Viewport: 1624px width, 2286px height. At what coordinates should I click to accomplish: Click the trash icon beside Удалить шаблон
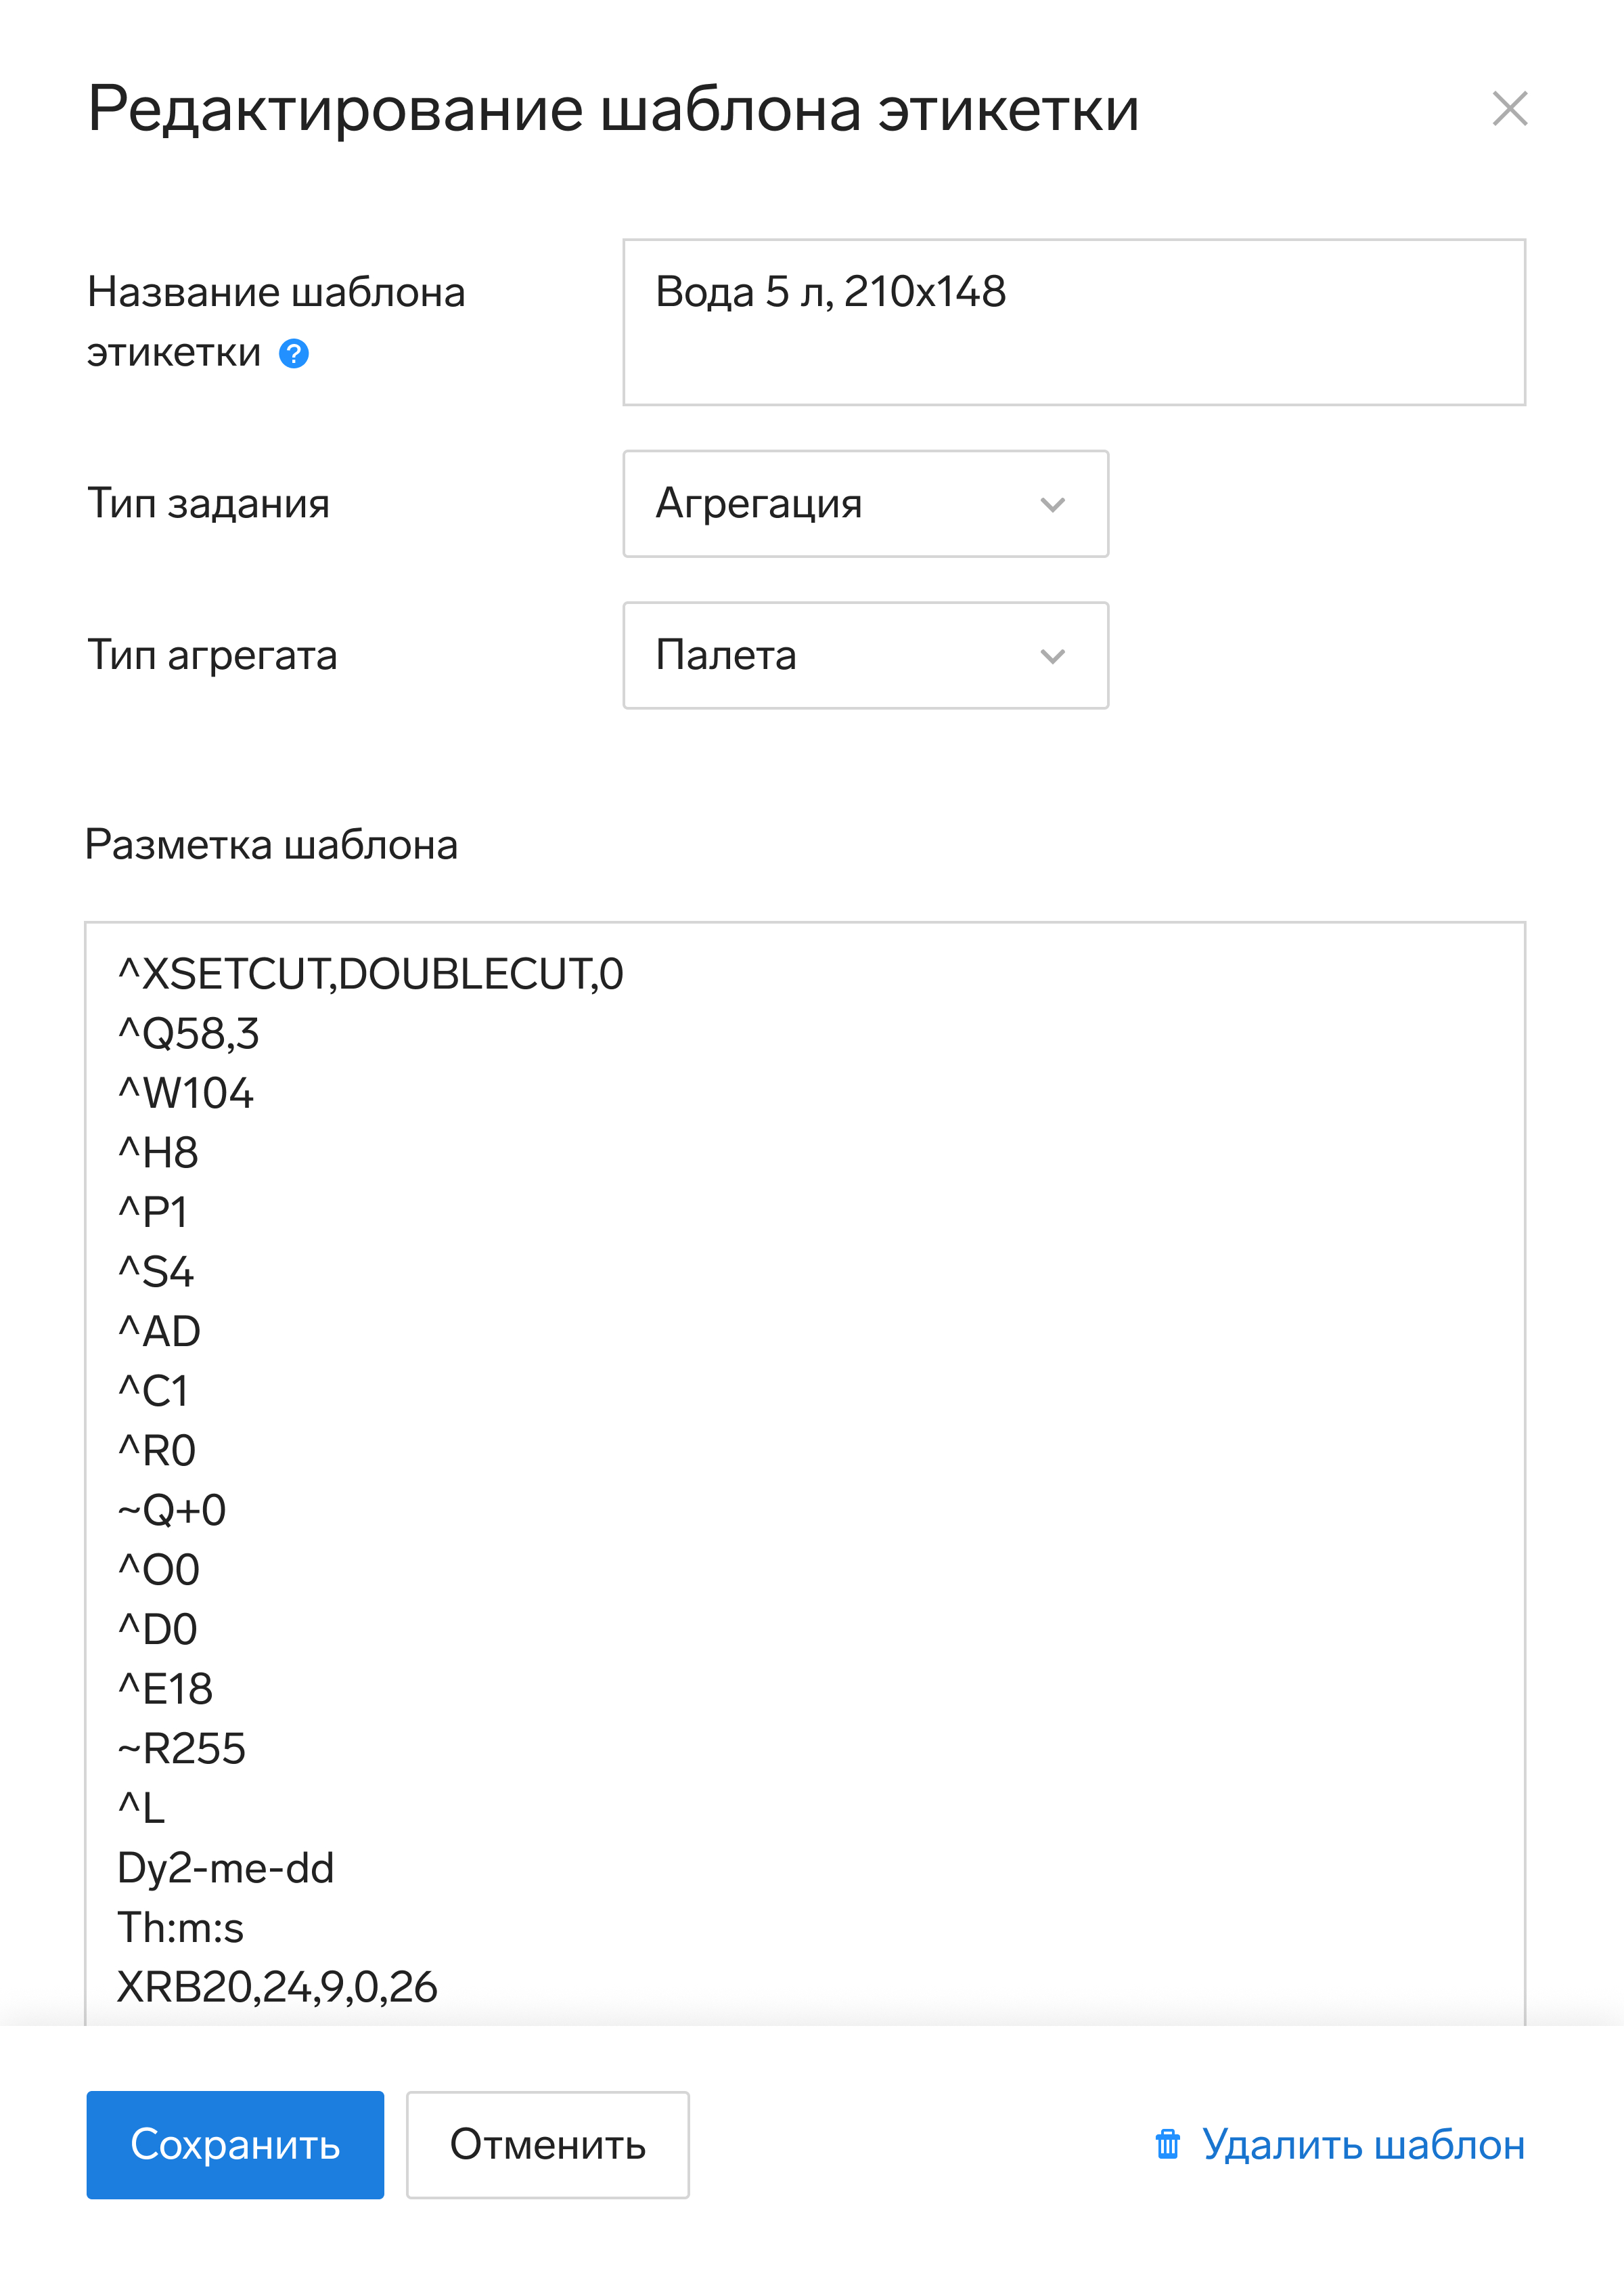(x=1167, y=2144)
